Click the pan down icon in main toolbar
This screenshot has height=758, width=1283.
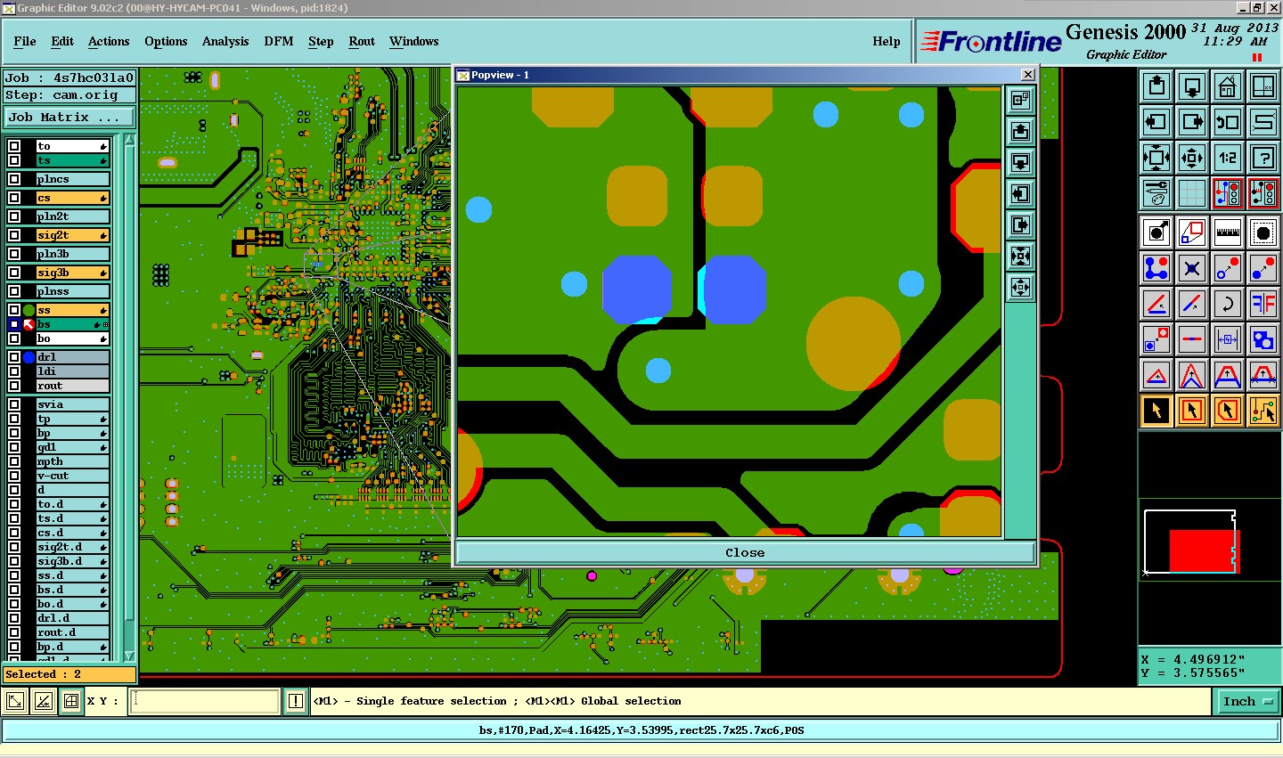pos(1192,86)
